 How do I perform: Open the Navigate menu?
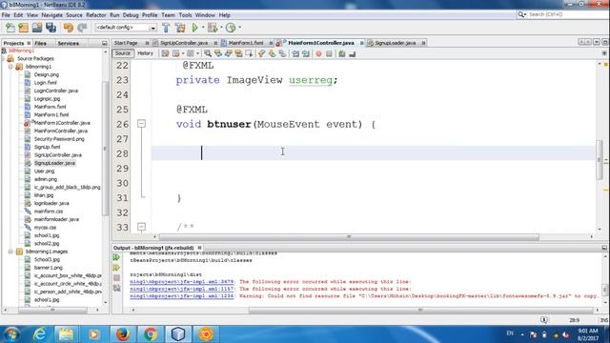(52, 15)
